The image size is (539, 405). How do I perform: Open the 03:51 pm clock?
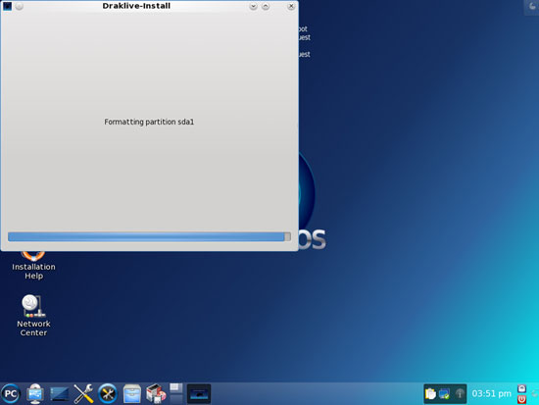coord(491,393)
